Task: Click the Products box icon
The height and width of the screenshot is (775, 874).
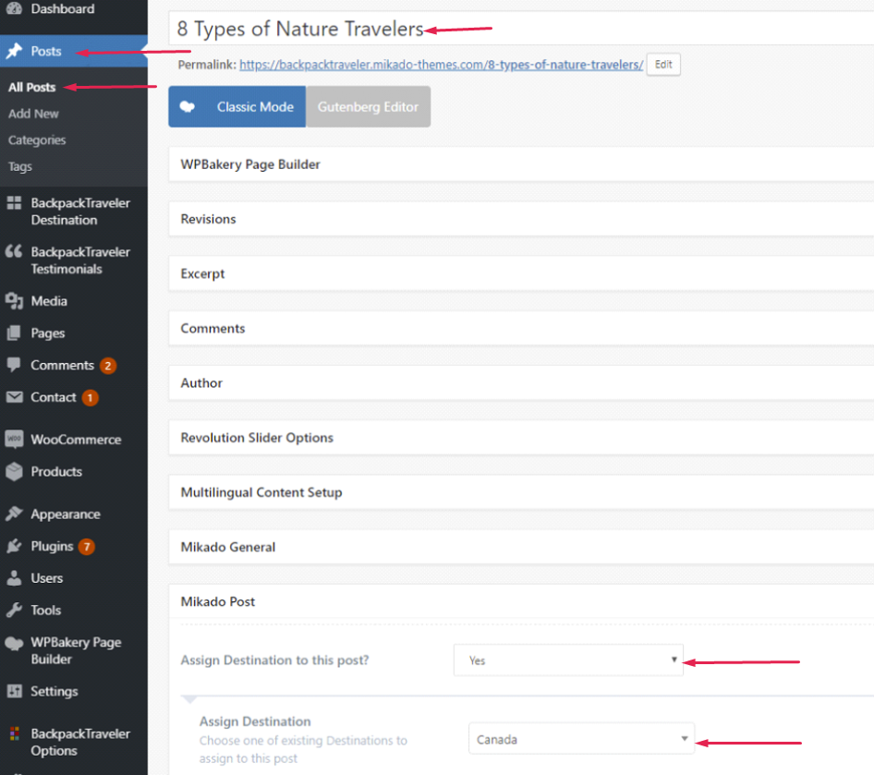Action: pos(14,472)
